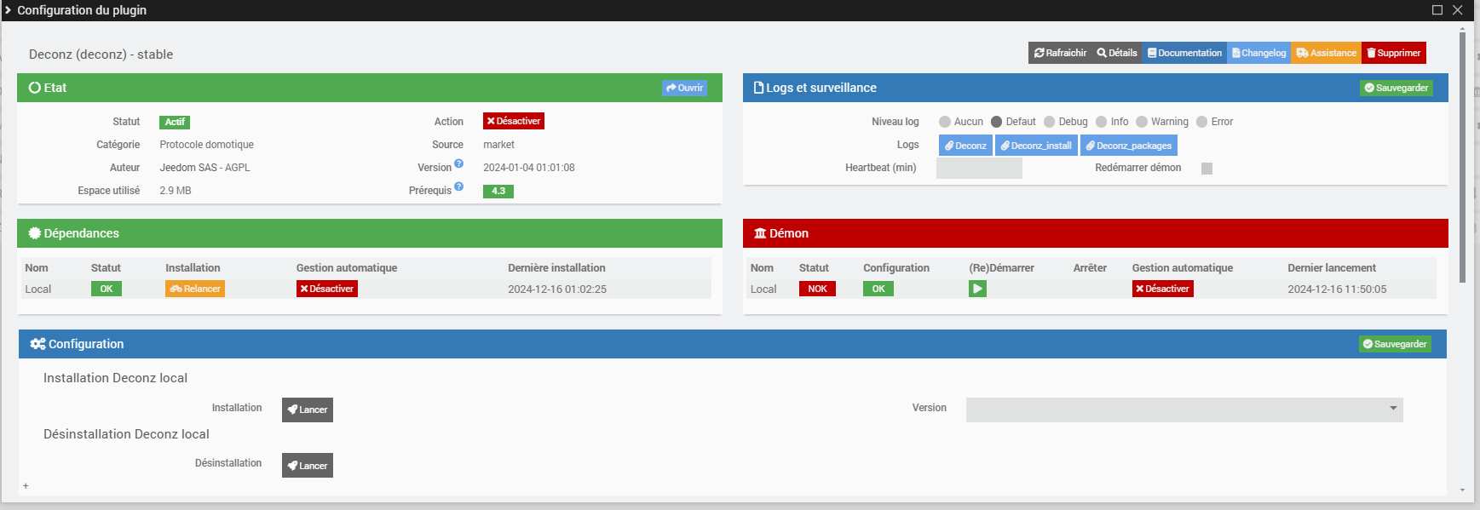Select Warning log level
The image size is (1480, 510).
pos(1142,122)
